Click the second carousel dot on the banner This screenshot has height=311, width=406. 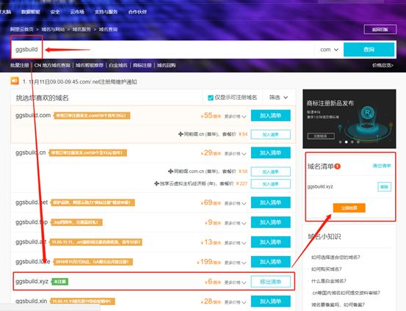[347, 142]
